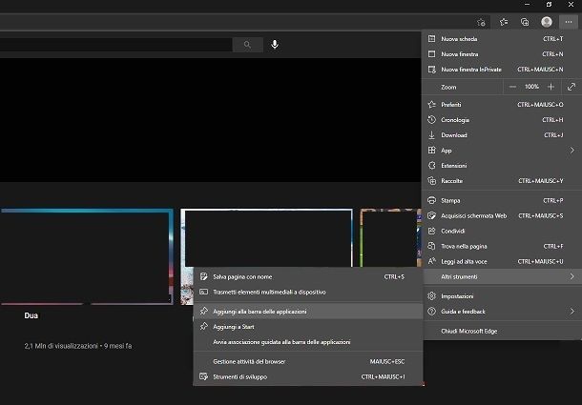The height and width of the screenshot is (405, 582).
Task: Click Acquisisci schermata Web icon
Action: [431, 215]
